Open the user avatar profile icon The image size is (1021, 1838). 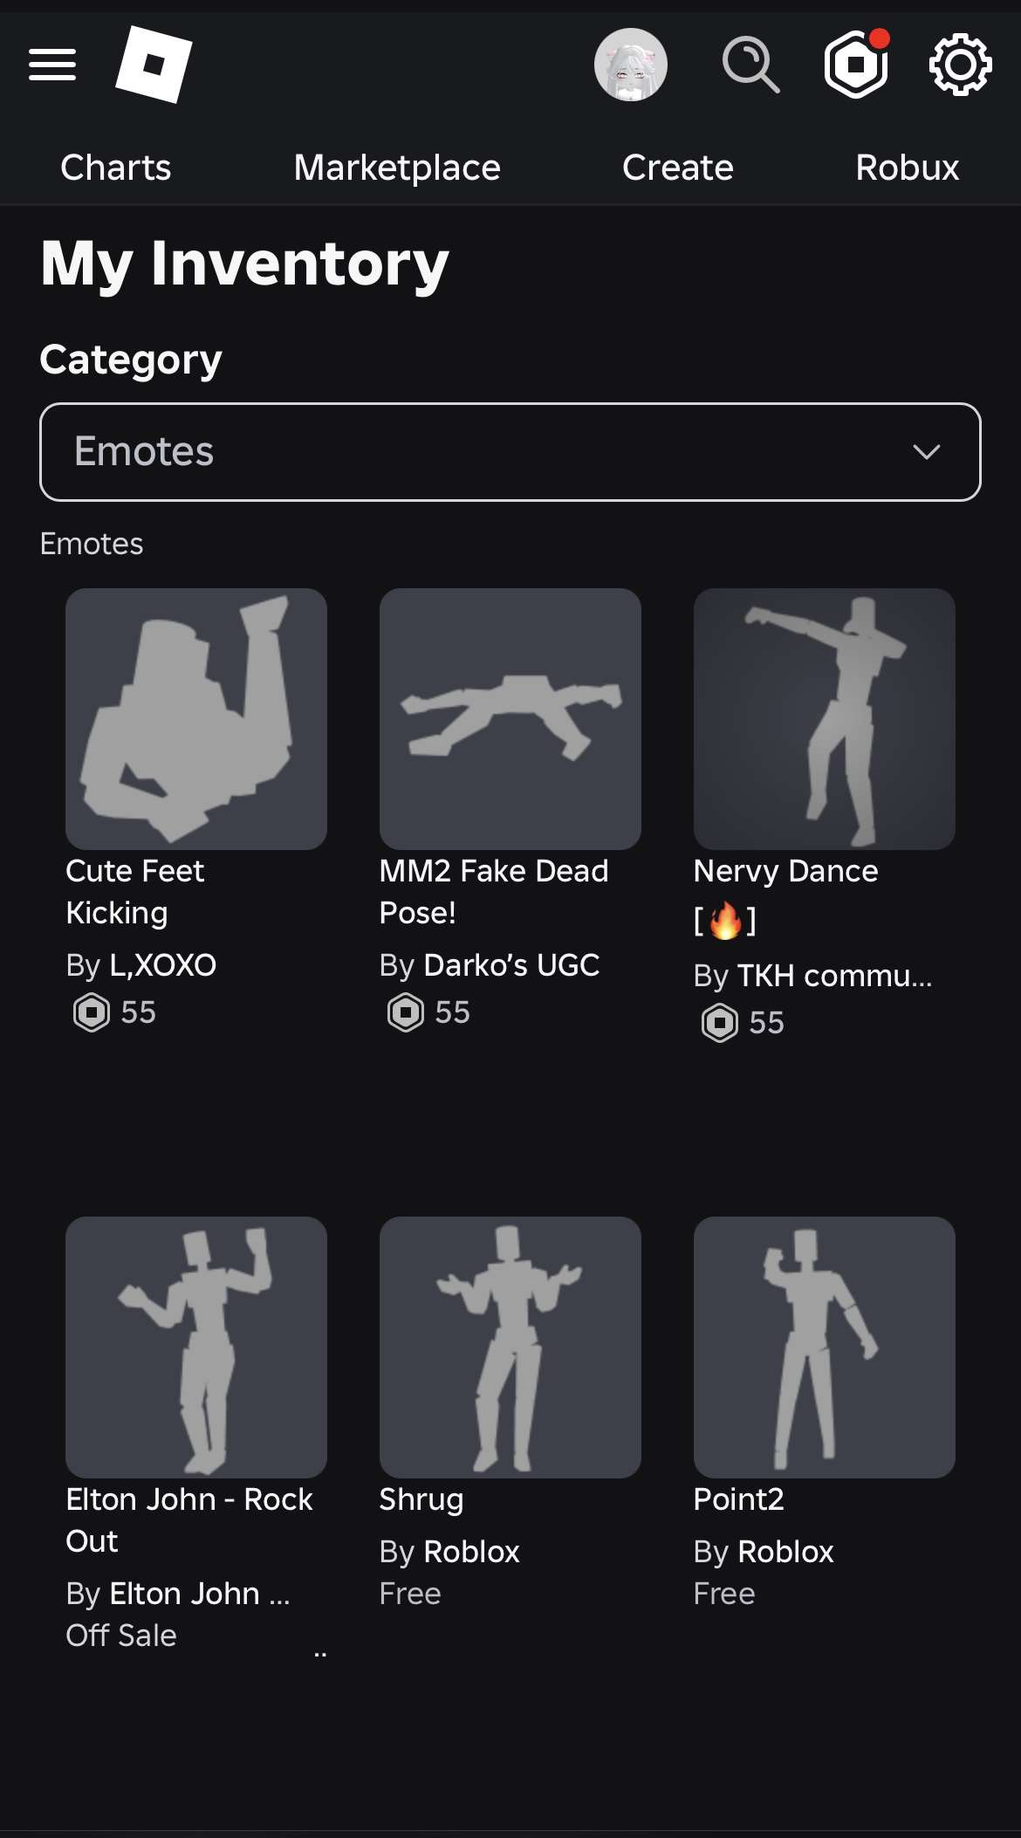point(631,65)
